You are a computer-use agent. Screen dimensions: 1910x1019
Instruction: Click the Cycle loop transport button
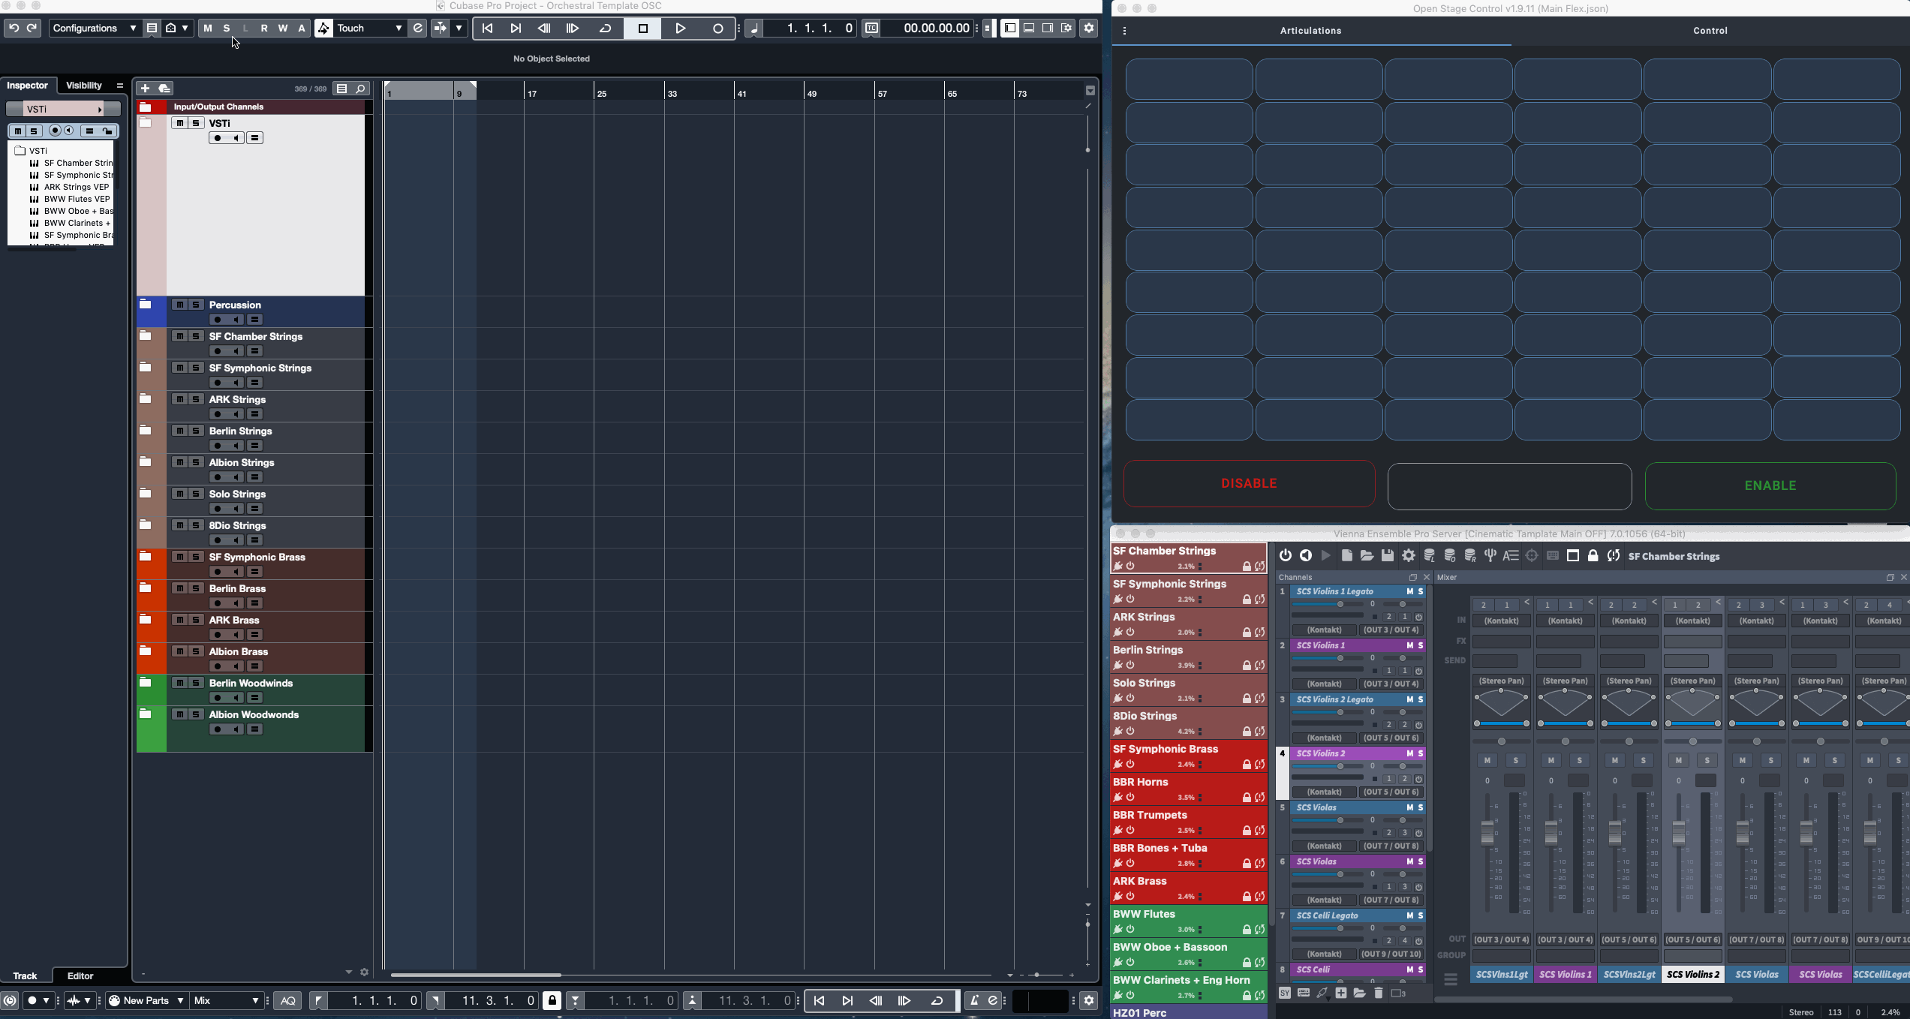click(x=605, y=29)
